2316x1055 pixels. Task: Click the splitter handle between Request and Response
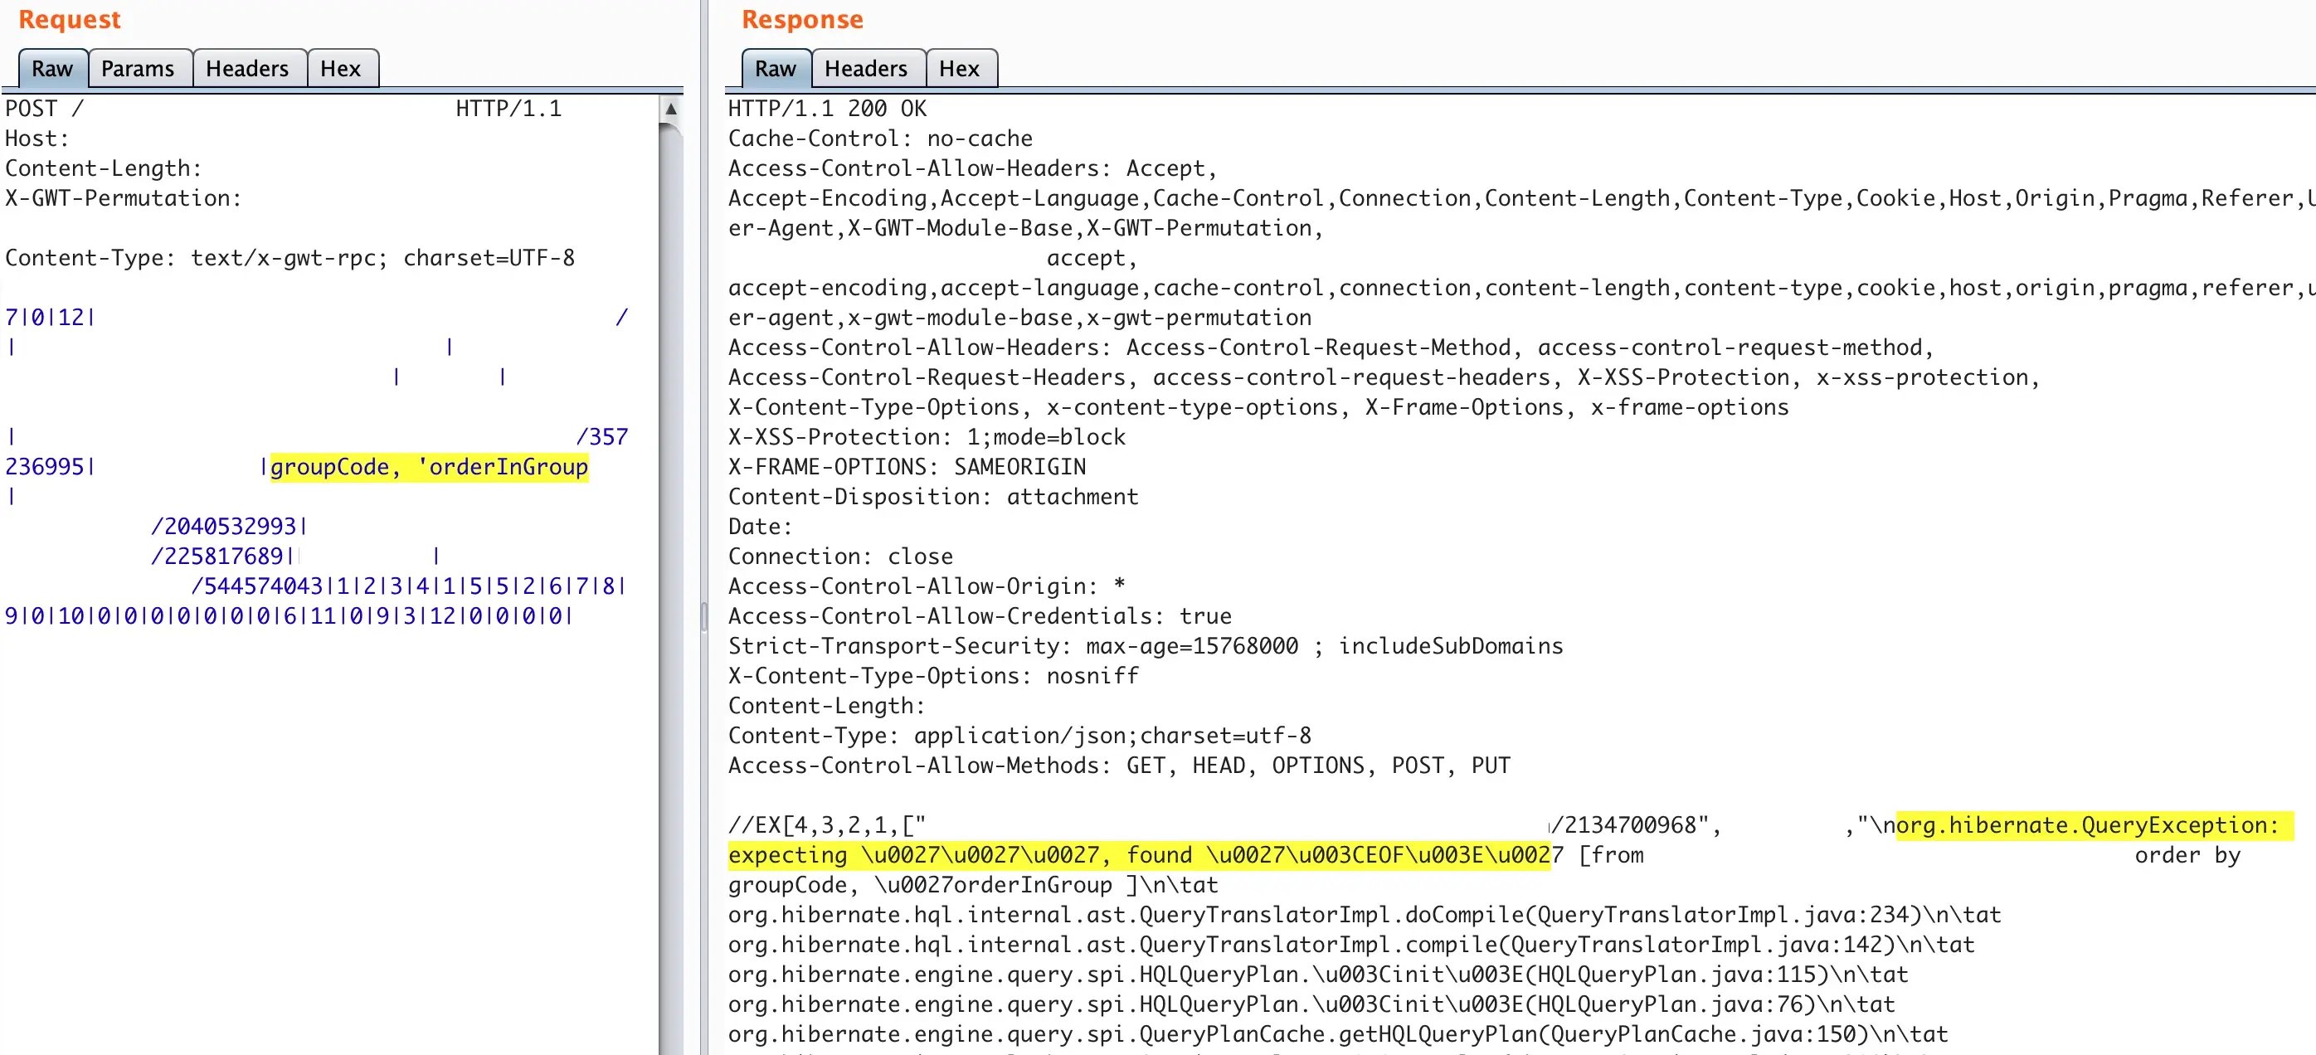pyautogui.click(x=704, y=616)
